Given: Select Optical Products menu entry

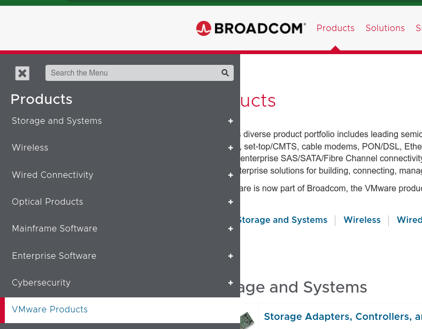Looking at the screenshot, I should click(x=48, y=201).
